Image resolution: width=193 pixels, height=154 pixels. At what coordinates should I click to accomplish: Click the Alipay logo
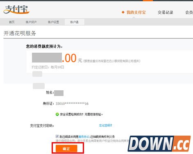[16, 10]
